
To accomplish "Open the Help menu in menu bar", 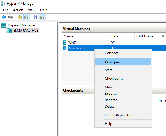I will (x=44, y=10).
